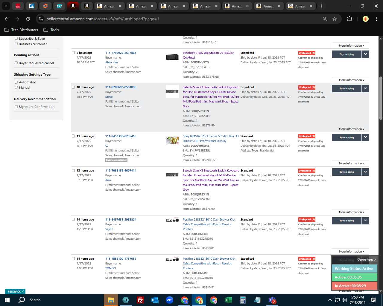Open site information icon in address bar
This screenshot has width=383, height=306.
[x=41, y=19]
